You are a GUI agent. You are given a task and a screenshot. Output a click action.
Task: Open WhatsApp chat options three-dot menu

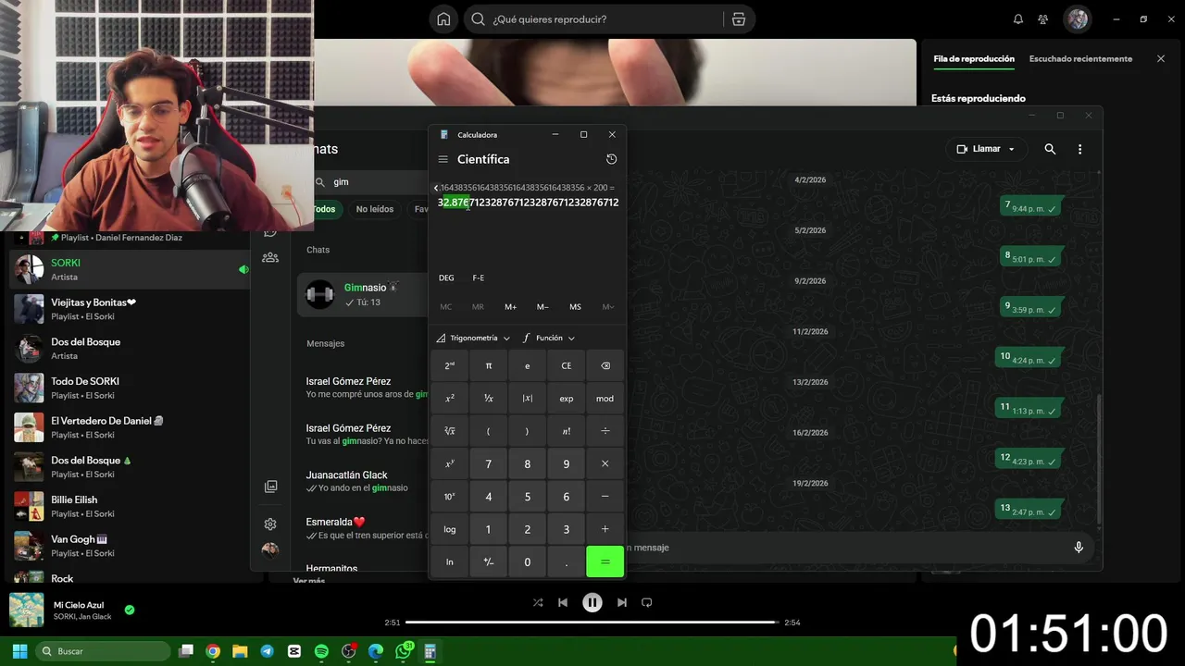pyautogui.click(x=1079, y=149)
